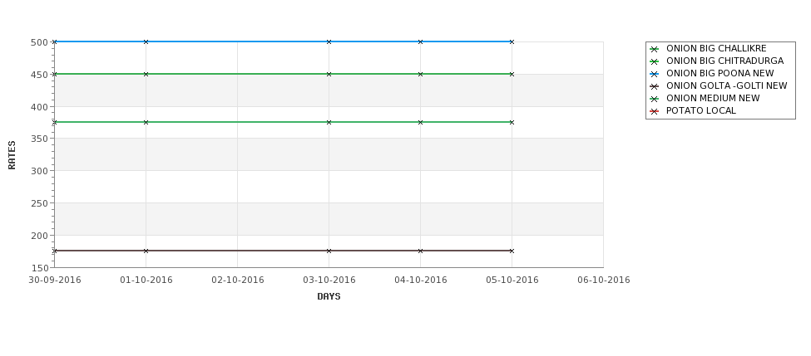
Task: Click the 06-10-2016 date axis label
Action: coord(604,280)
